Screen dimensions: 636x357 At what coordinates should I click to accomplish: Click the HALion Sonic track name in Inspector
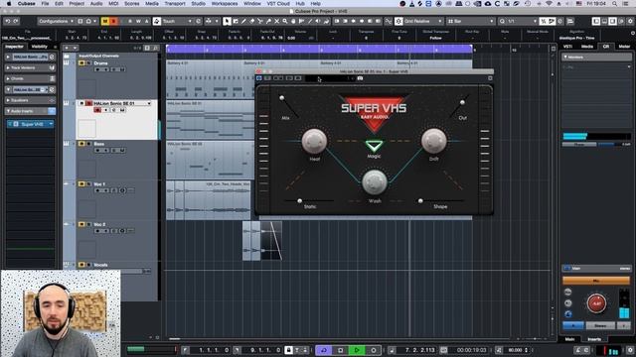pos(30,58)
